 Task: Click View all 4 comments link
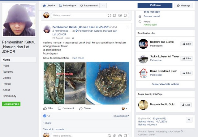(x=54, y=129)
